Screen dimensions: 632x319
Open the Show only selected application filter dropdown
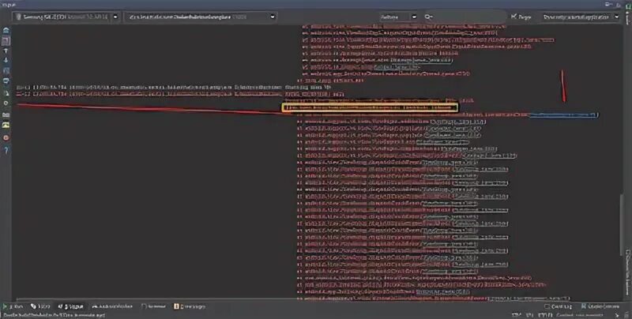580,17
